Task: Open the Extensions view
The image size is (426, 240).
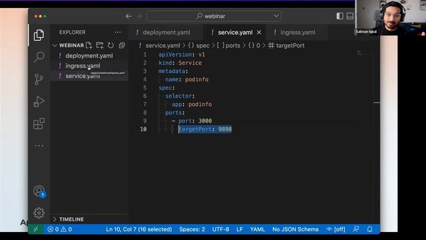Action: click(x=39, y=124)
